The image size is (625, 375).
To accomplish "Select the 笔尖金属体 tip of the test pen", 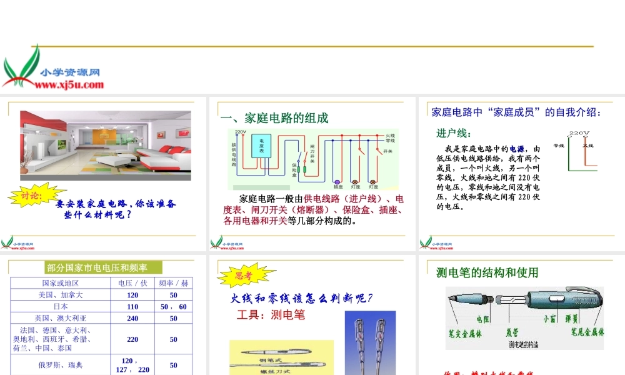I will coord(452,298).
